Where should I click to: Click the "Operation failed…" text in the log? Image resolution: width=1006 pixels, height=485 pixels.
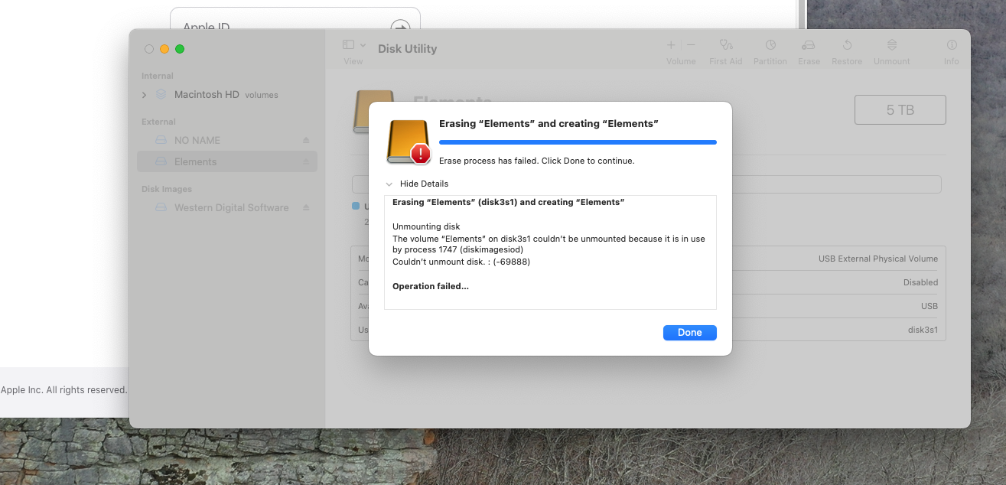pyautogui.click(x=431, y=286)
